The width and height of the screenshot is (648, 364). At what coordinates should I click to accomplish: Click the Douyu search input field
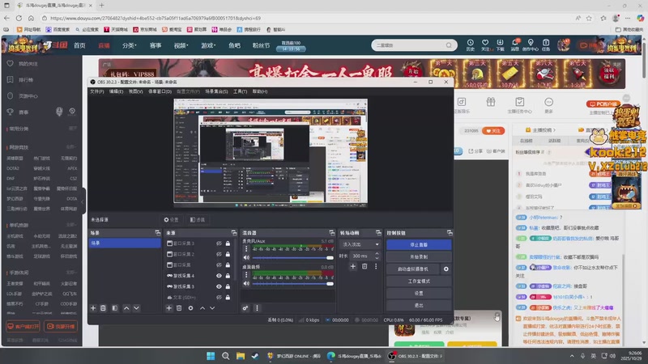pyautogui.click(x=410, y=45)
